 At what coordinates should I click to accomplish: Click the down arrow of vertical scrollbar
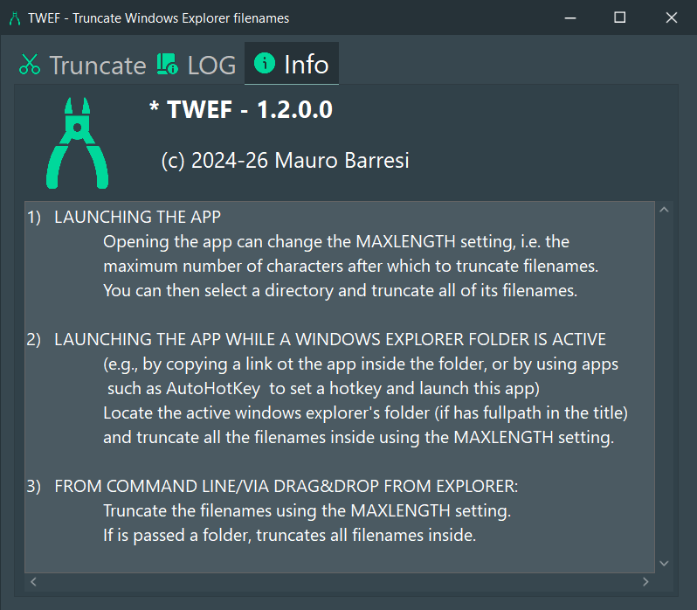(664, 564)
